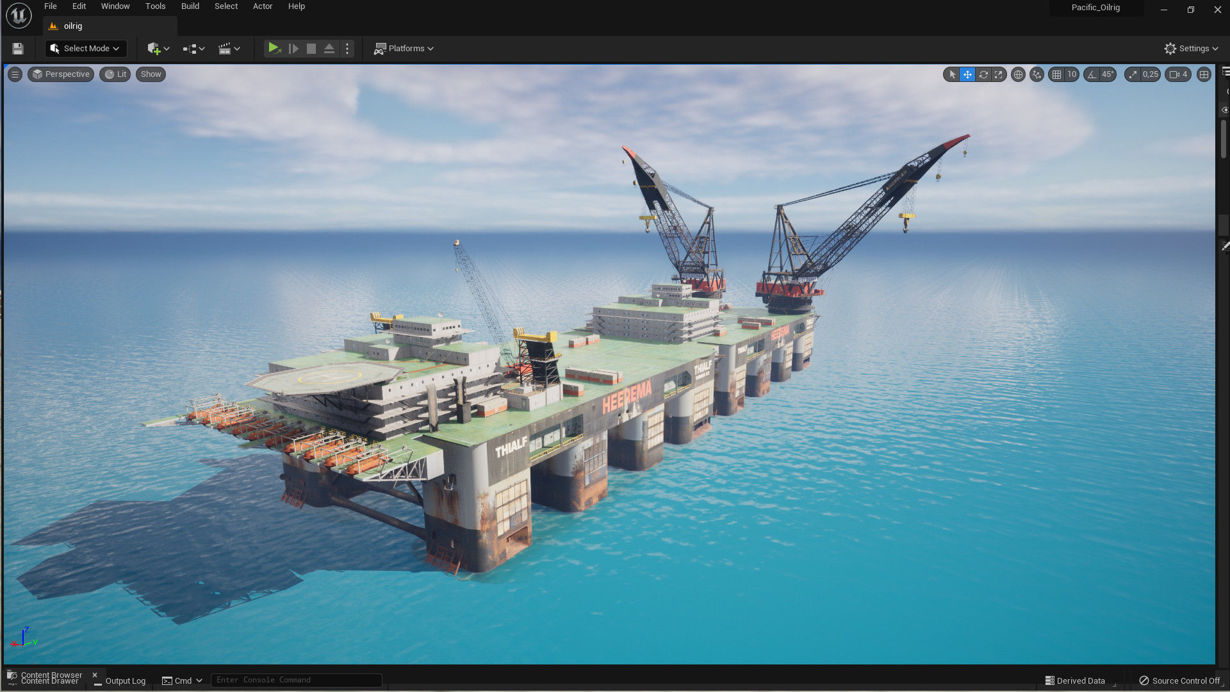
Task: Select the Move transform tool
Action: 967,74
